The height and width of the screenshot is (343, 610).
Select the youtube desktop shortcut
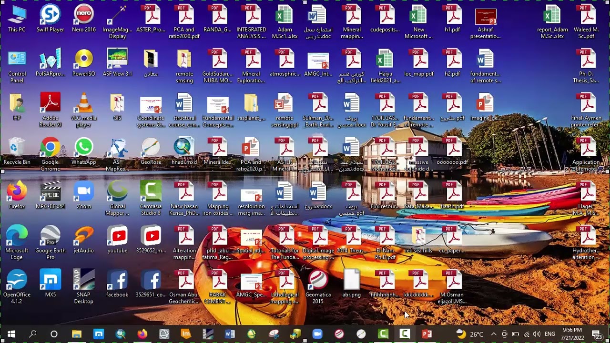117,240
